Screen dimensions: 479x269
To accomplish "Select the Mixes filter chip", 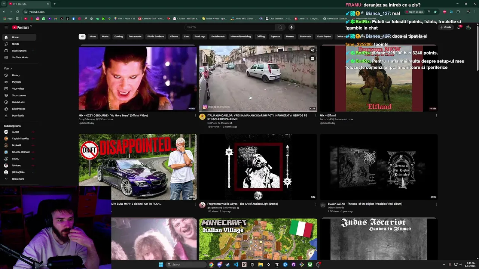I will 93,37.
